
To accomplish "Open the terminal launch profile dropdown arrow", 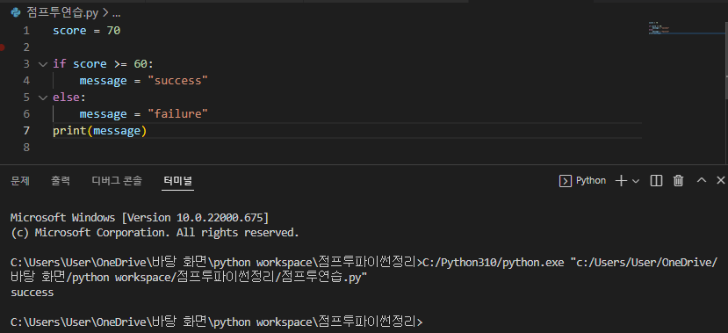I will 636,181.
